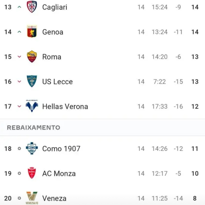This screenshot has width=205, height=205.
Task: Click the unchanged circle next to Como 1907
Action: pos(19,148)
